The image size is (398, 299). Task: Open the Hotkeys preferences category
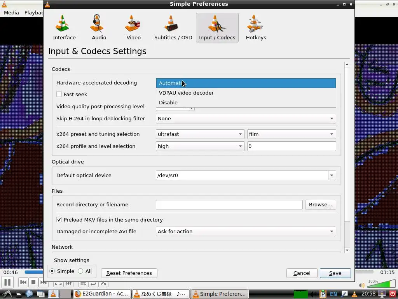(256, 28)
